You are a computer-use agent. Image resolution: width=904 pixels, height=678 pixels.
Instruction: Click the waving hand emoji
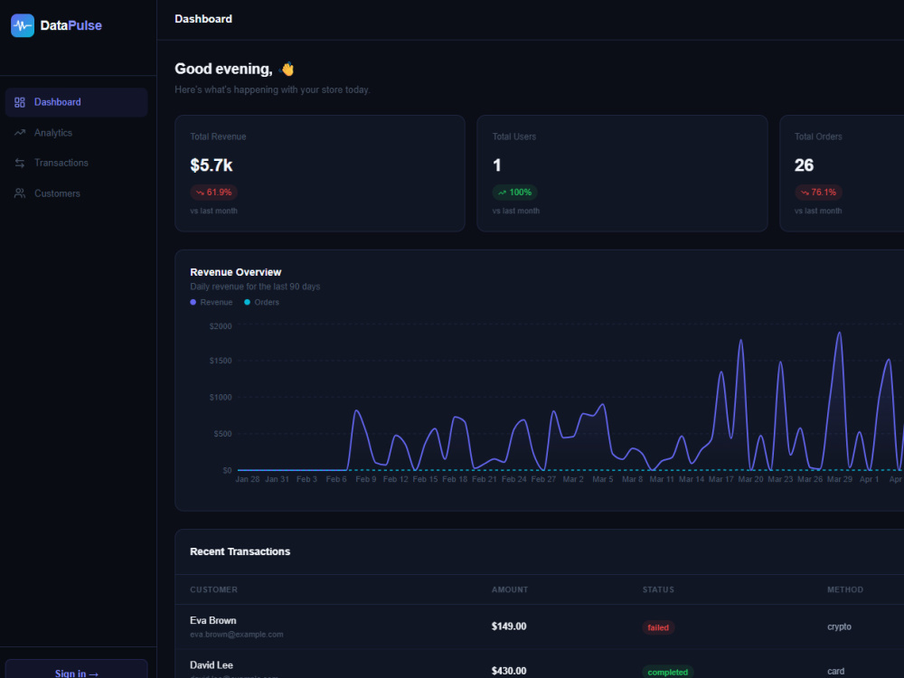pyautogui.click(x=287, y=70)
